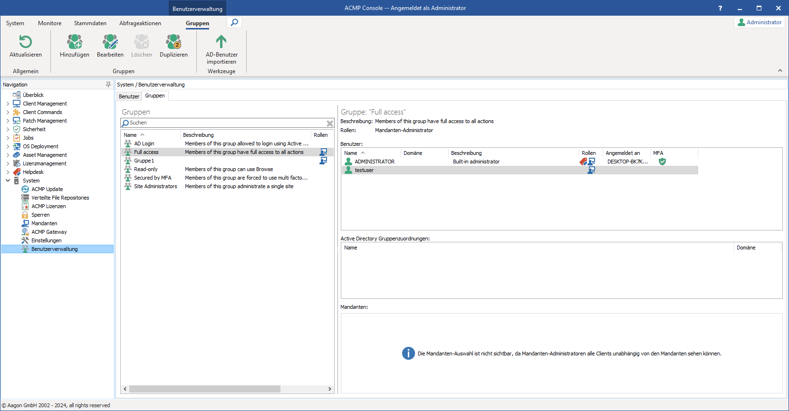Collapse the System tree node

coord(8,181)
